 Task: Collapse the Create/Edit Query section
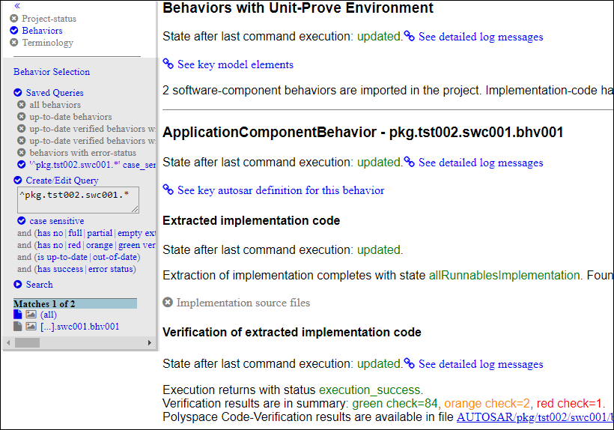pyautogui.click(x=18, y=181)
